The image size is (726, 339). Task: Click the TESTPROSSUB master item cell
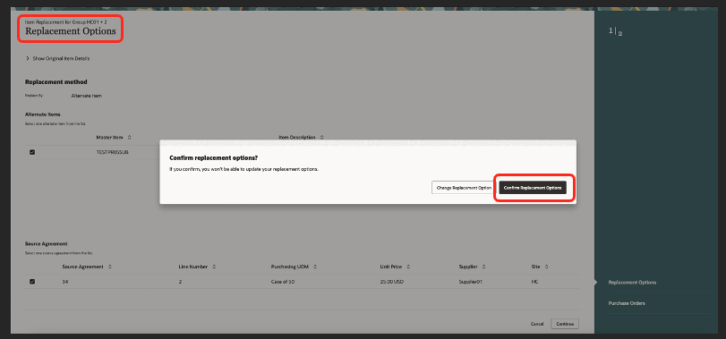click(112, 152)
